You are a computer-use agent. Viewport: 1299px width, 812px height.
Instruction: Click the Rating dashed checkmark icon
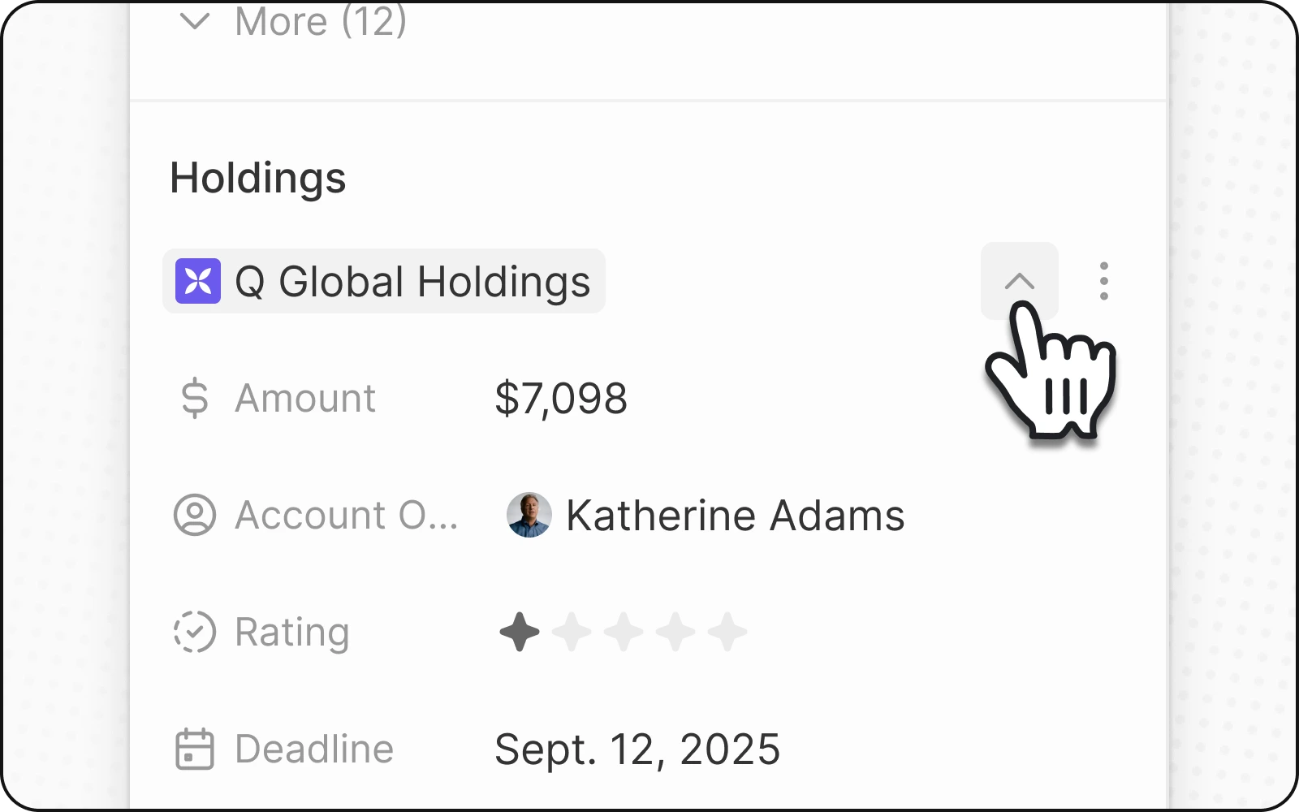coord(195,632)
